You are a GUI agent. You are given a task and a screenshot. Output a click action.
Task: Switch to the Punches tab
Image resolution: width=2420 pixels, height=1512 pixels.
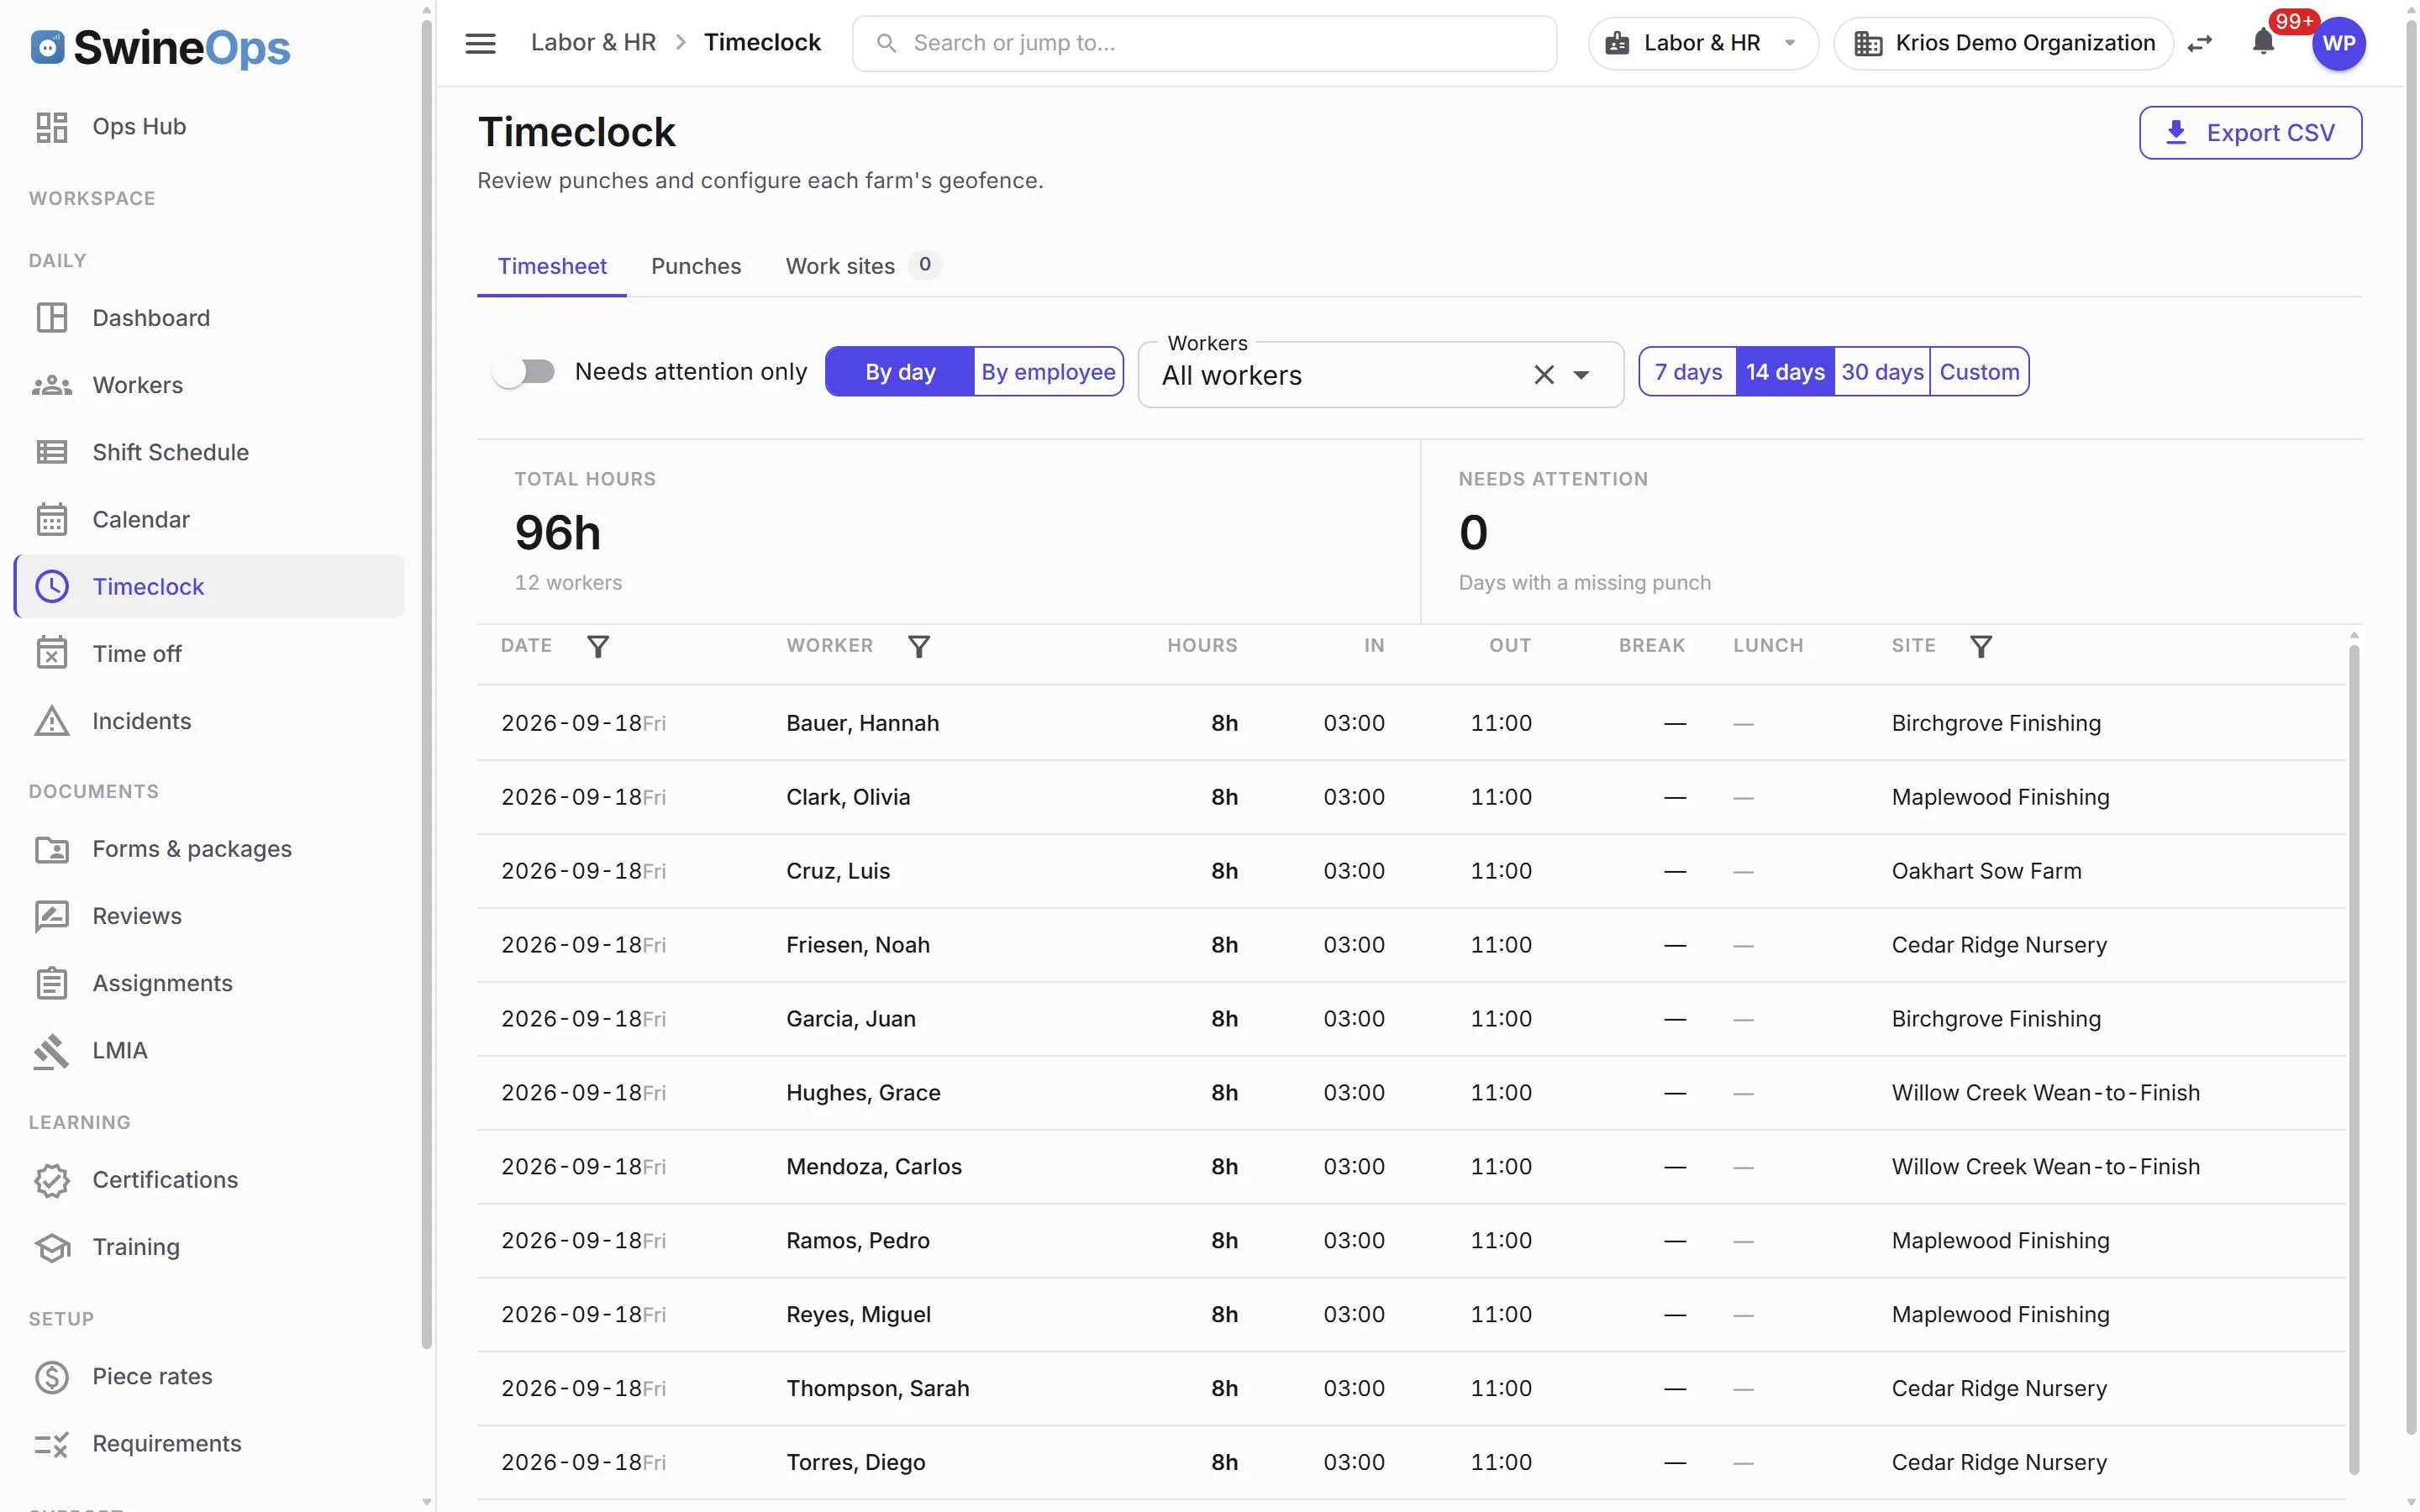click(696, 266)
